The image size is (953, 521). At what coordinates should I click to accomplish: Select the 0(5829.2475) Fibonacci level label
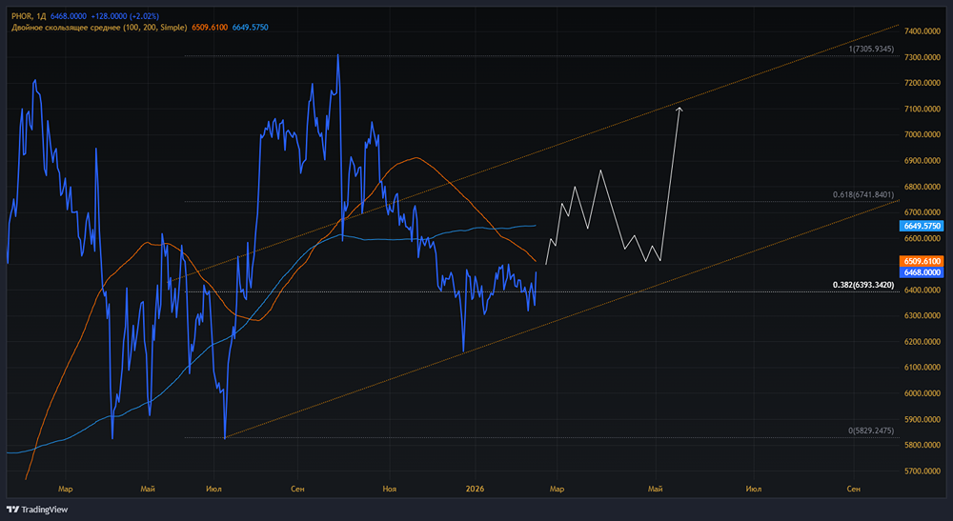[871, 431]
